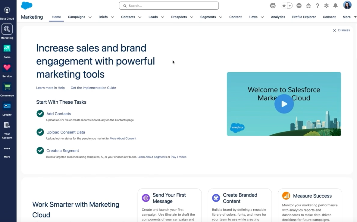Open the help question mark icon
The height and width of the screenshot is (222, 357).
click(318, 6)
